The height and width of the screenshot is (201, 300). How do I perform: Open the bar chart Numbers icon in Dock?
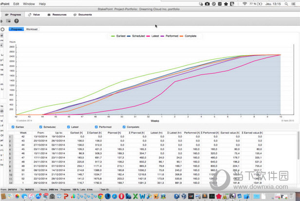(x=73, y=196)
